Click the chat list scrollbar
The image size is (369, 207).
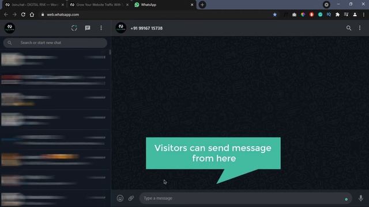tap(110, 52)
